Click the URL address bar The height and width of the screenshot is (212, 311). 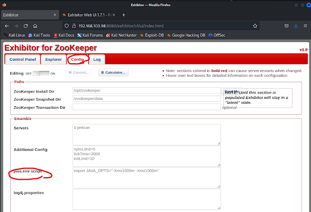(161, 26)
